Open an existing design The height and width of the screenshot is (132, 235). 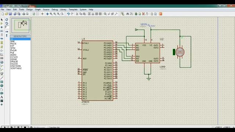pos(7,14)
